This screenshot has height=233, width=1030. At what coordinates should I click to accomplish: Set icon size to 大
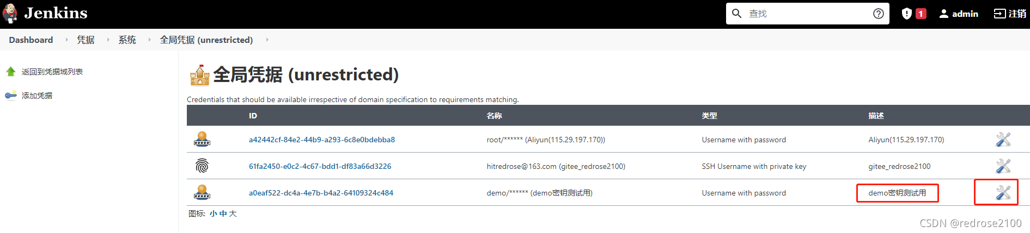(233, 213)
